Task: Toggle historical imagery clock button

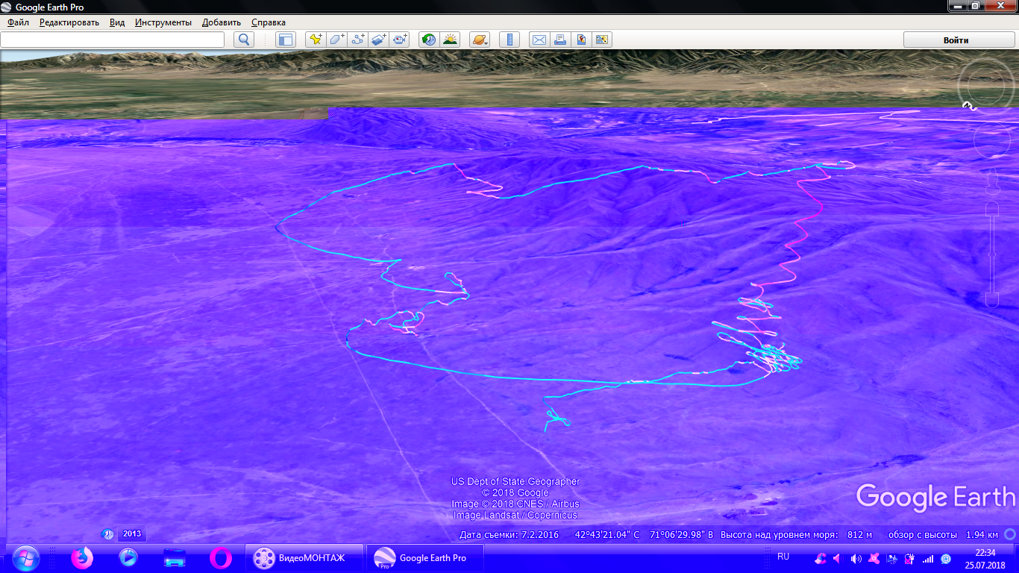Action: [429, 40]
